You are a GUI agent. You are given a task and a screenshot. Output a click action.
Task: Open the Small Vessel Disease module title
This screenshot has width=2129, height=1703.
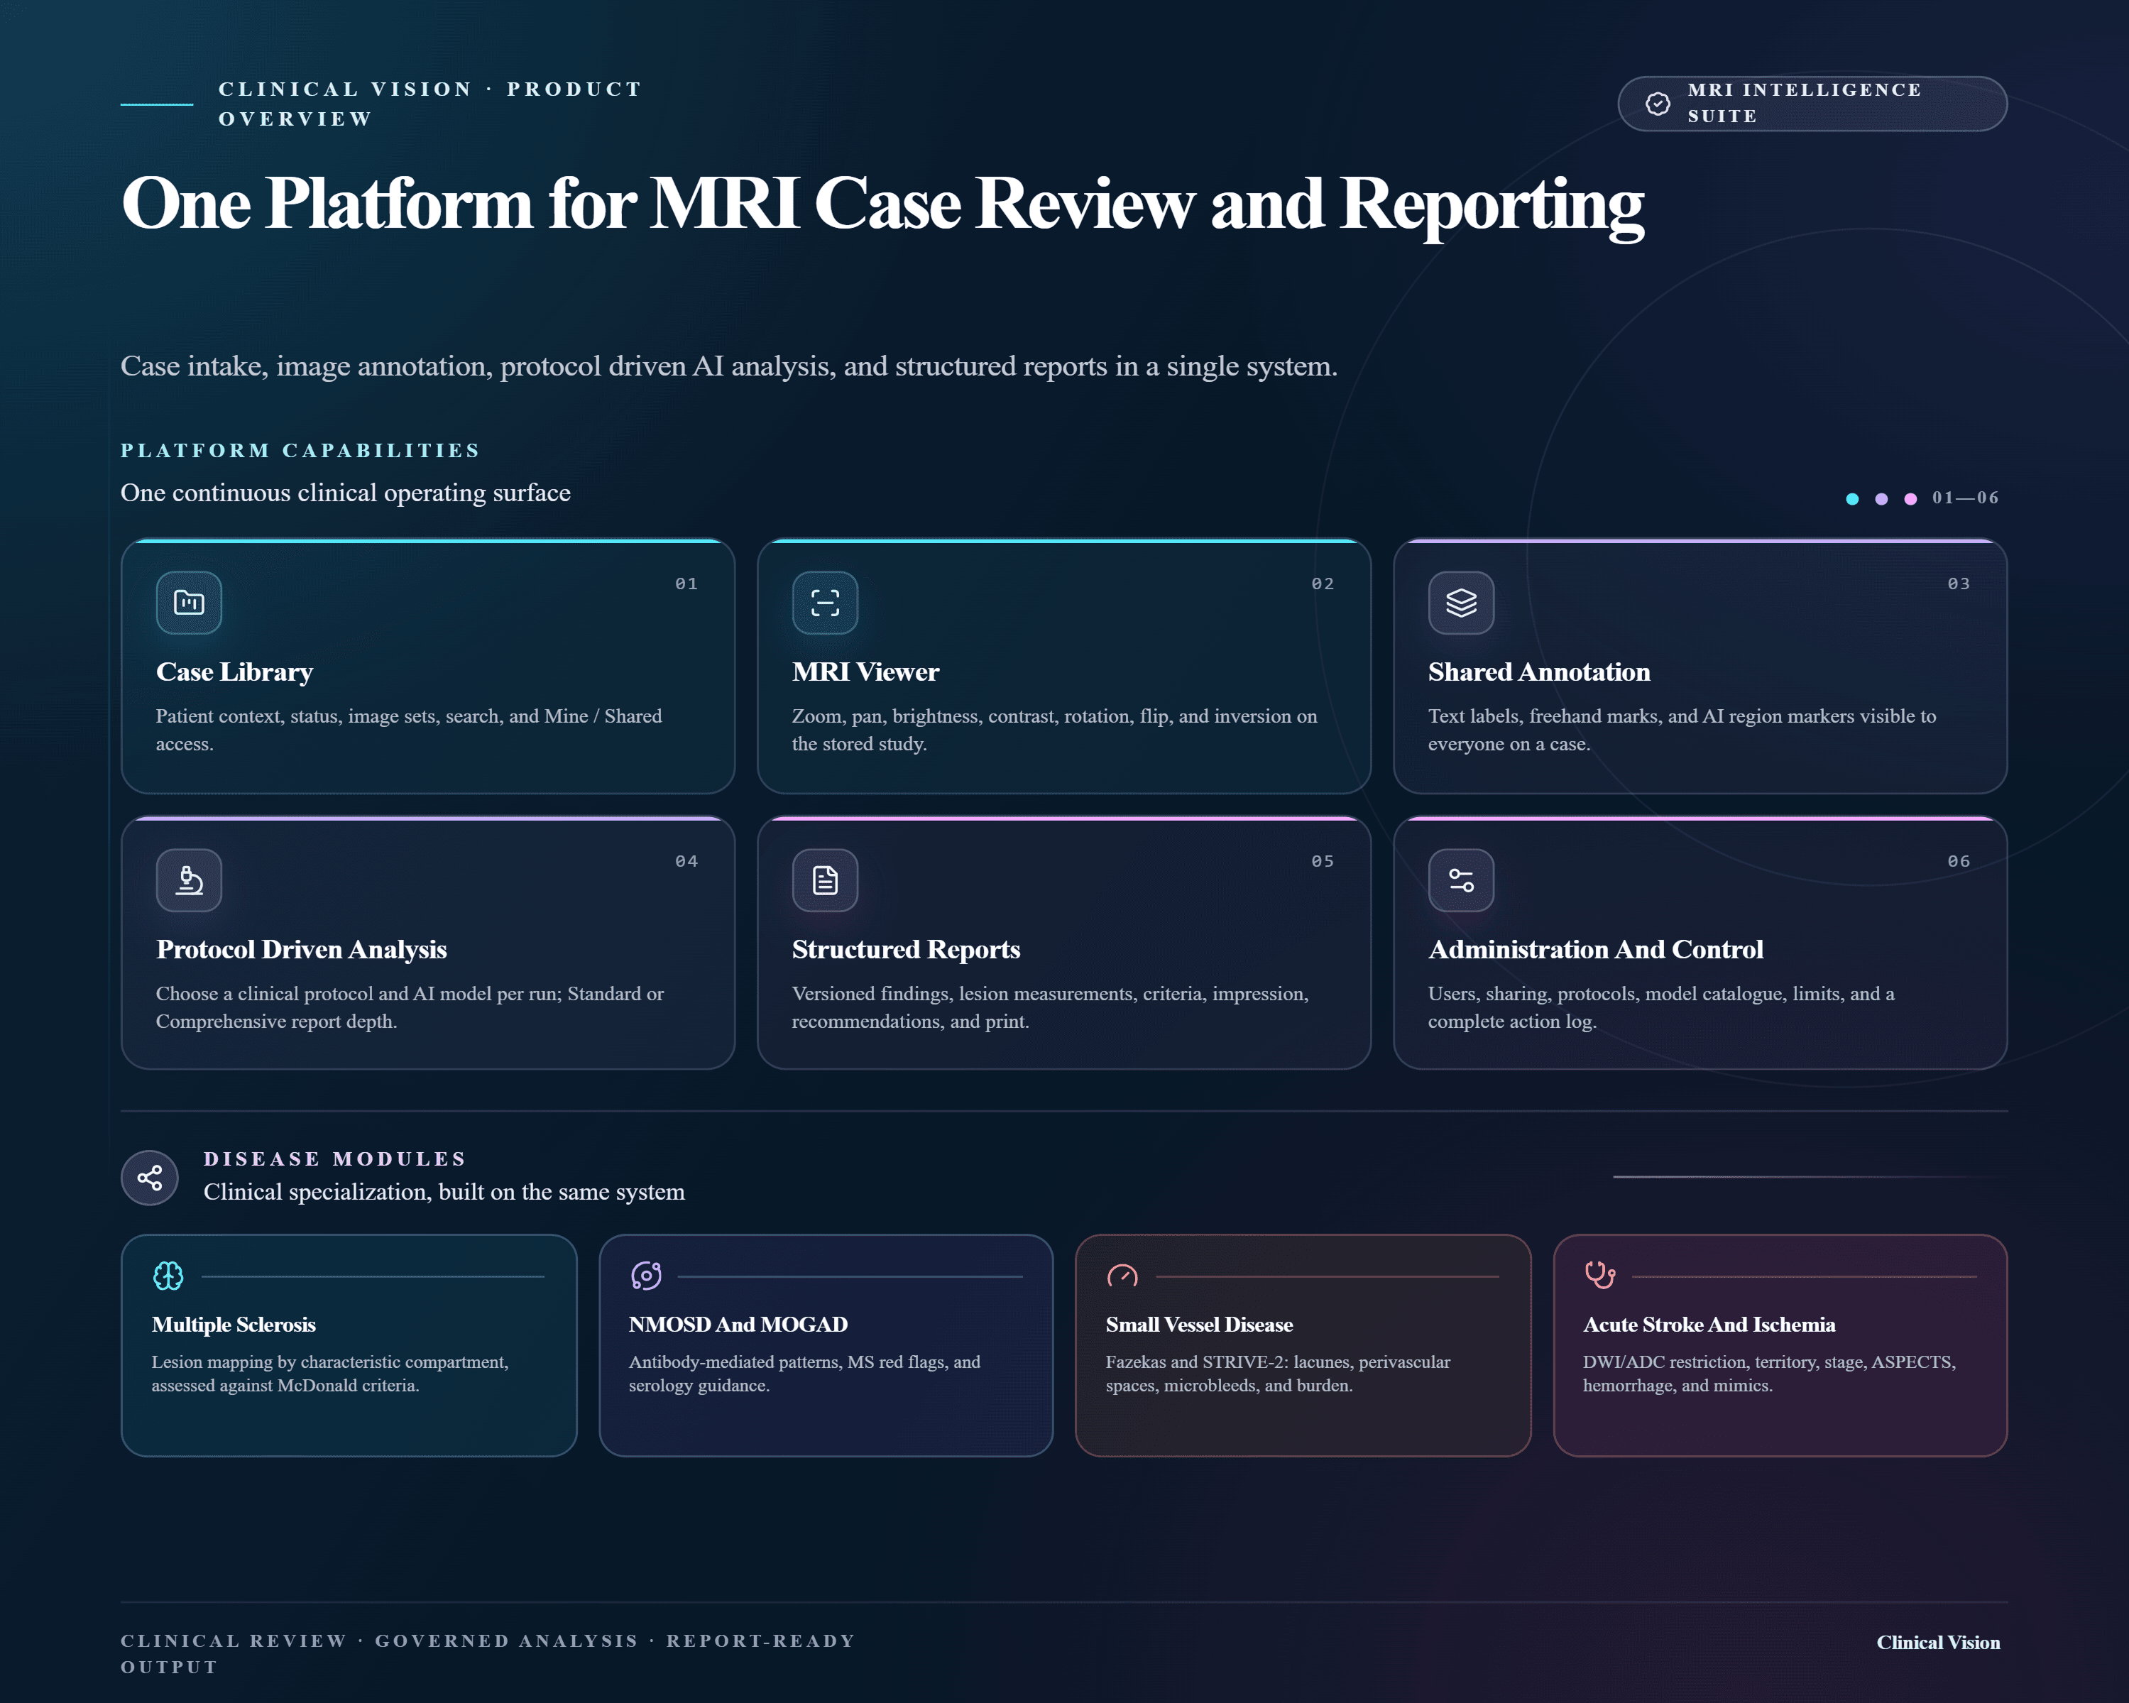1199,1325
